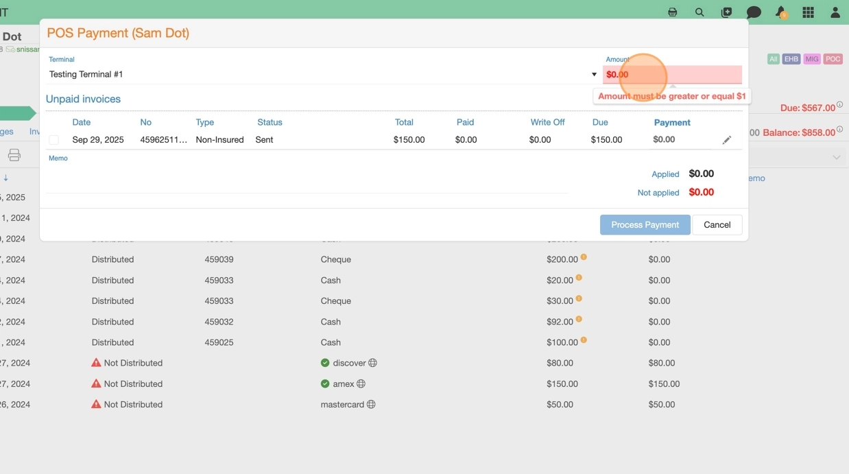Click the add-new plus icon in top bar
The height and width of the screenshot is (474, 849).
[x=726, y=12]
